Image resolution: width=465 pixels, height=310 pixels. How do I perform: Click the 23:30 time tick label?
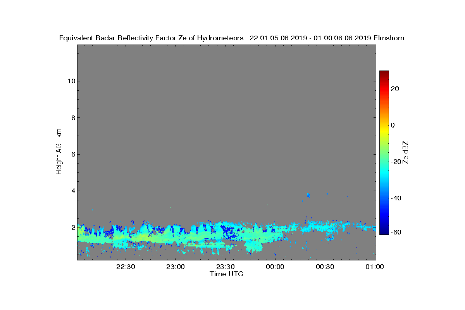point(226,267)
